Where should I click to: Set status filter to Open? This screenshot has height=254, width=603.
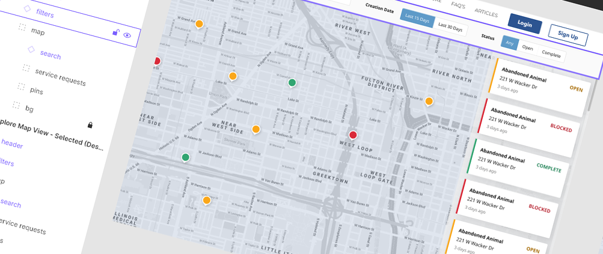pos(528,48)
